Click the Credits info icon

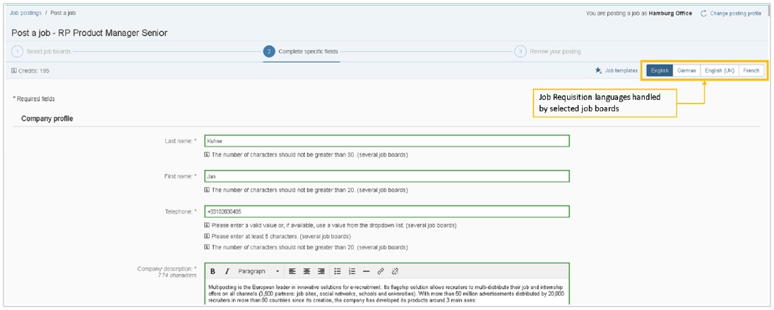pyautogui.click(x=14, y=70)
